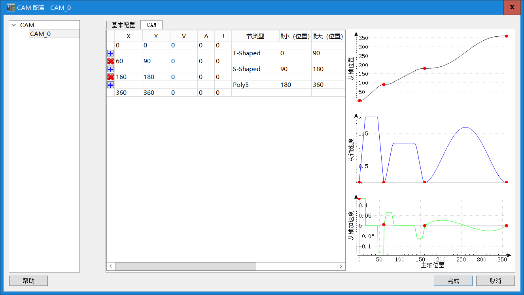Screen dimensions: 524x295
Task: Collapse the CAM tree node
Action: pyautogui.click(x=14, y=25)
